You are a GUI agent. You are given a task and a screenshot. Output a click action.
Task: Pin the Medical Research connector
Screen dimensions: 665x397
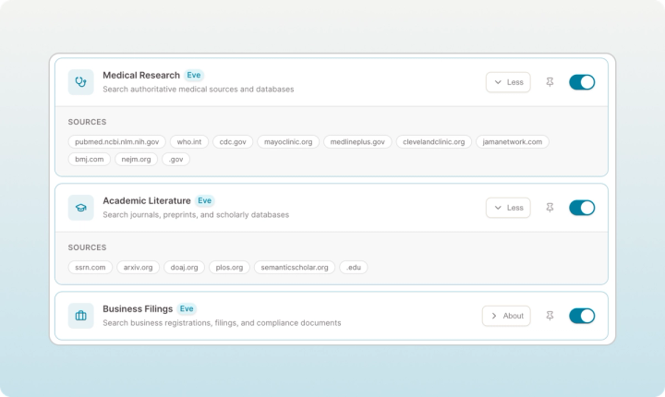point(550,82)
